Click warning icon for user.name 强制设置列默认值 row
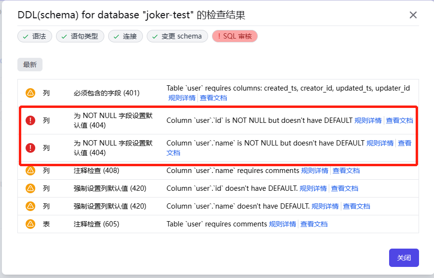Image resolution: width=434 pixels, height=278 pixels. coord(30,206)
